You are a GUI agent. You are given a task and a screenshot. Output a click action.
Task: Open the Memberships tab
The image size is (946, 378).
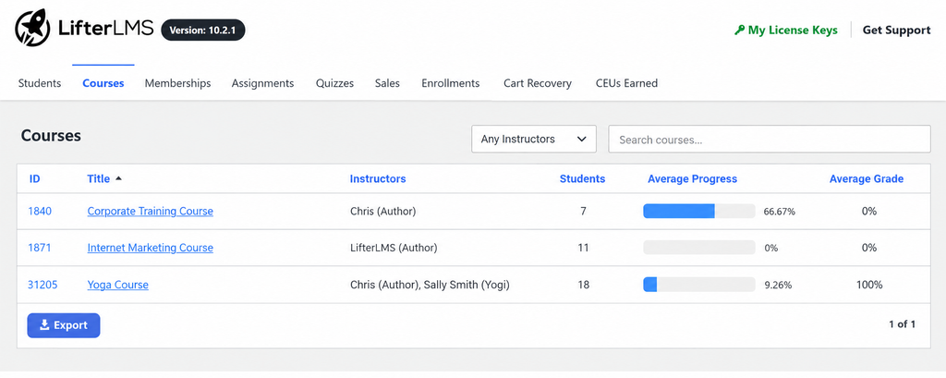(178, 83)
